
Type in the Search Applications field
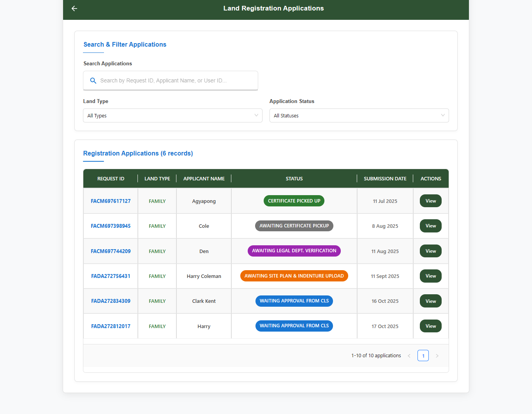(175, 80)
